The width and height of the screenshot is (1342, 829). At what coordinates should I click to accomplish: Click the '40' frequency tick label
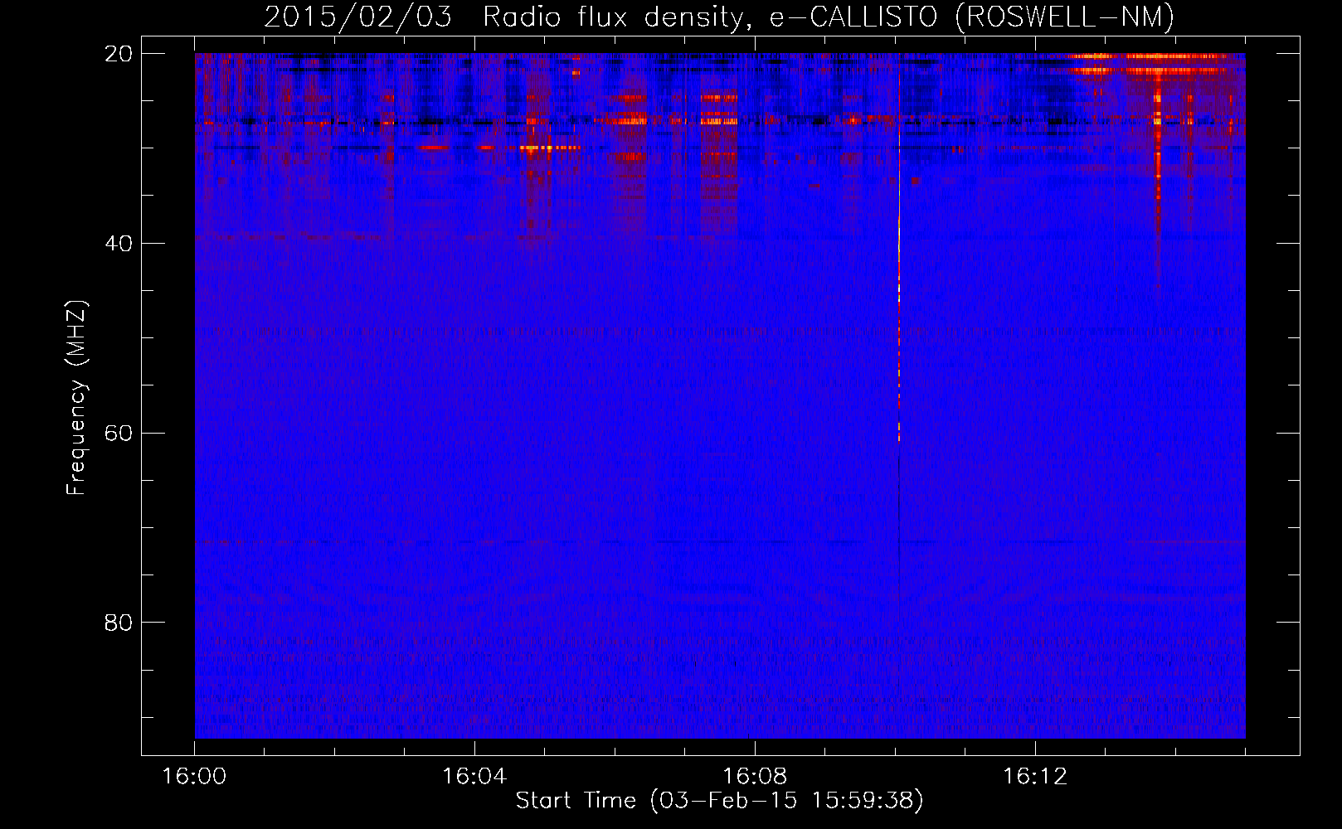point(119,244)
